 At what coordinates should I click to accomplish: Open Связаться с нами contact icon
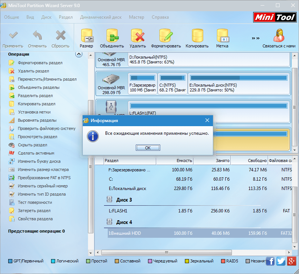[278, 37]
